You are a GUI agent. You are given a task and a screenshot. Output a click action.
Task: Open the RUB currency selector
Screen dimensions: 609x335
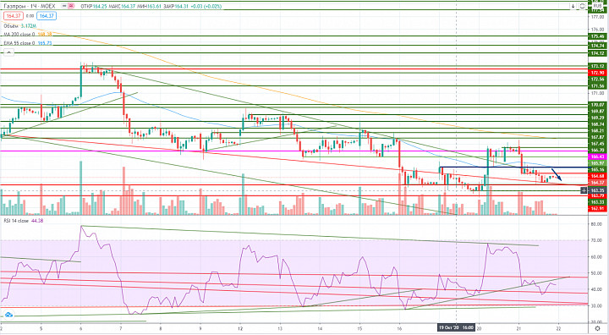(597, 5)
